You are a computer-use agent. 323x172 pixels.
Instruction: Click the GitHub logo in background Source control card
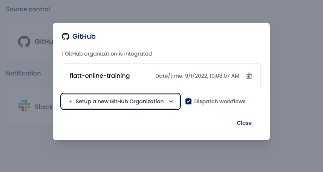click(x=24, y=41)
